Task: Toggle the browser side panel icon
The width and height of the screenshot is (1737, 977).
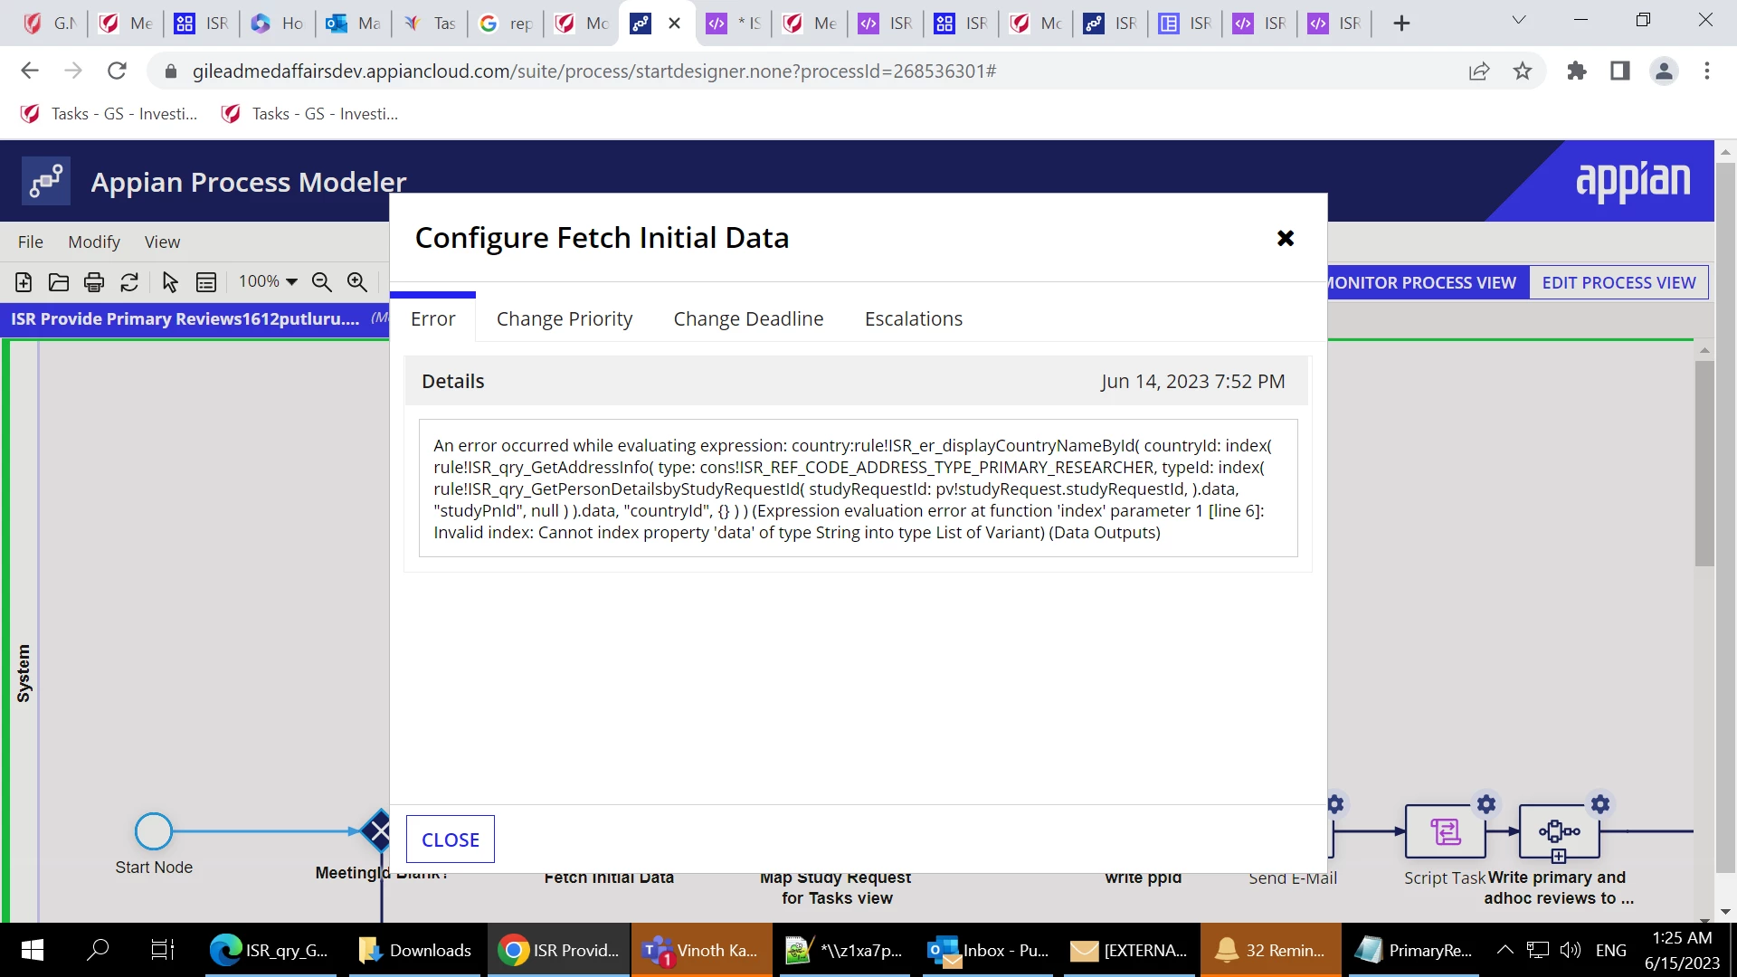Action: tap(1620, 71)
